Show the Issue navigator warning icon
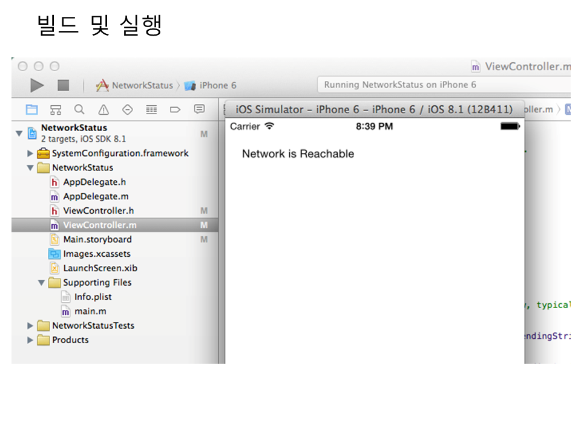The height and width of the screenshot is (435, 581). [x=103, y=109]
